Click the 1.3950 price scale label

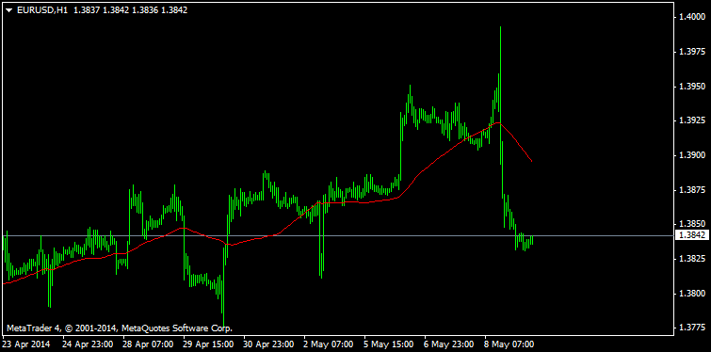pos(691,86)
